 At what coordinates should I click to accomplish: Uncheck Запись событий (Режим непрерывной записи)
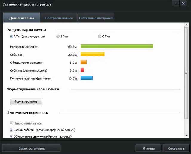(11, 130)
